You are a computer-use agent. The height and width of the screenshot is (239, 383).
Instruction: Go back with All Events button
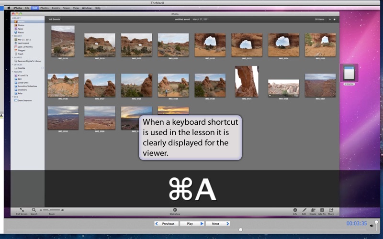(54, 20)
